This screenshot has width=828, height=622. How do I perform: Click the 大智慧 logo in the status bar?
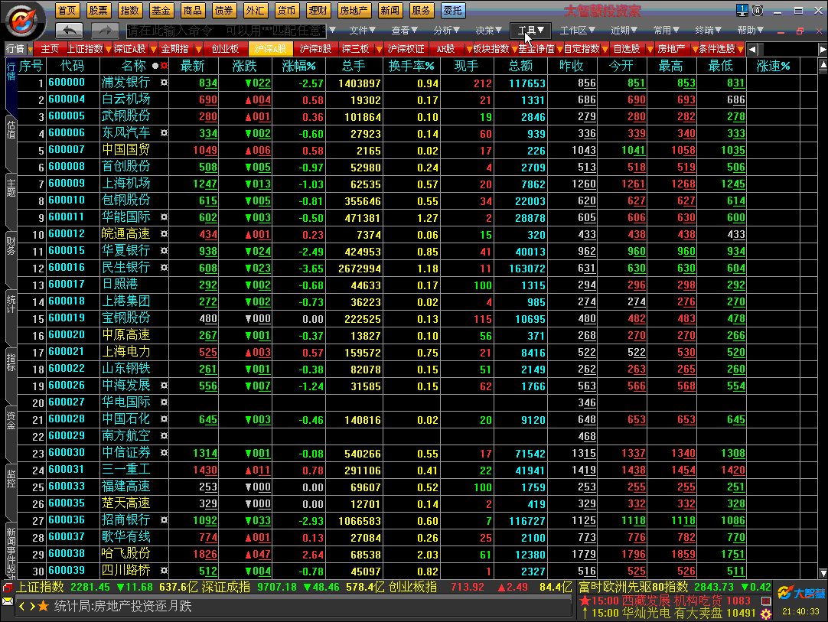(801, 593)
